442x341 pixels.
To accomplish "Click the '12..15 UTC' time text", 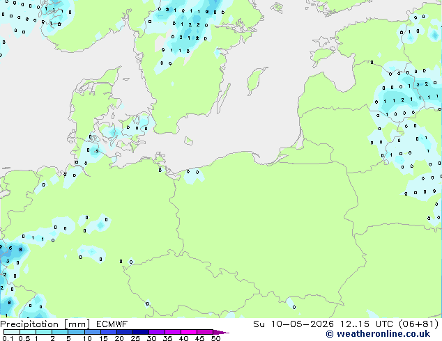I will tap(366, 324).
